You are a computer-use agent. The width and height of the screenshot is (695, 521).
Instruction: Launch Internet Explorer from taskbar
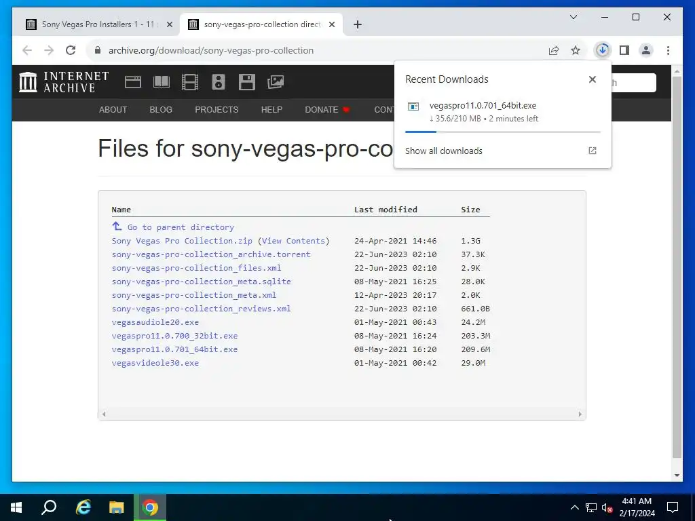(x=83, y=507)
